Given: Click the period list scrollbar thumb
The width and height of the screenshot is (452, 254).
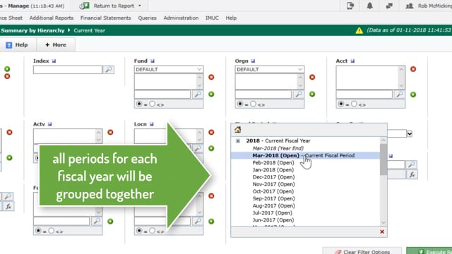Looking at the screenshot, I should click(x=383, y=159).
